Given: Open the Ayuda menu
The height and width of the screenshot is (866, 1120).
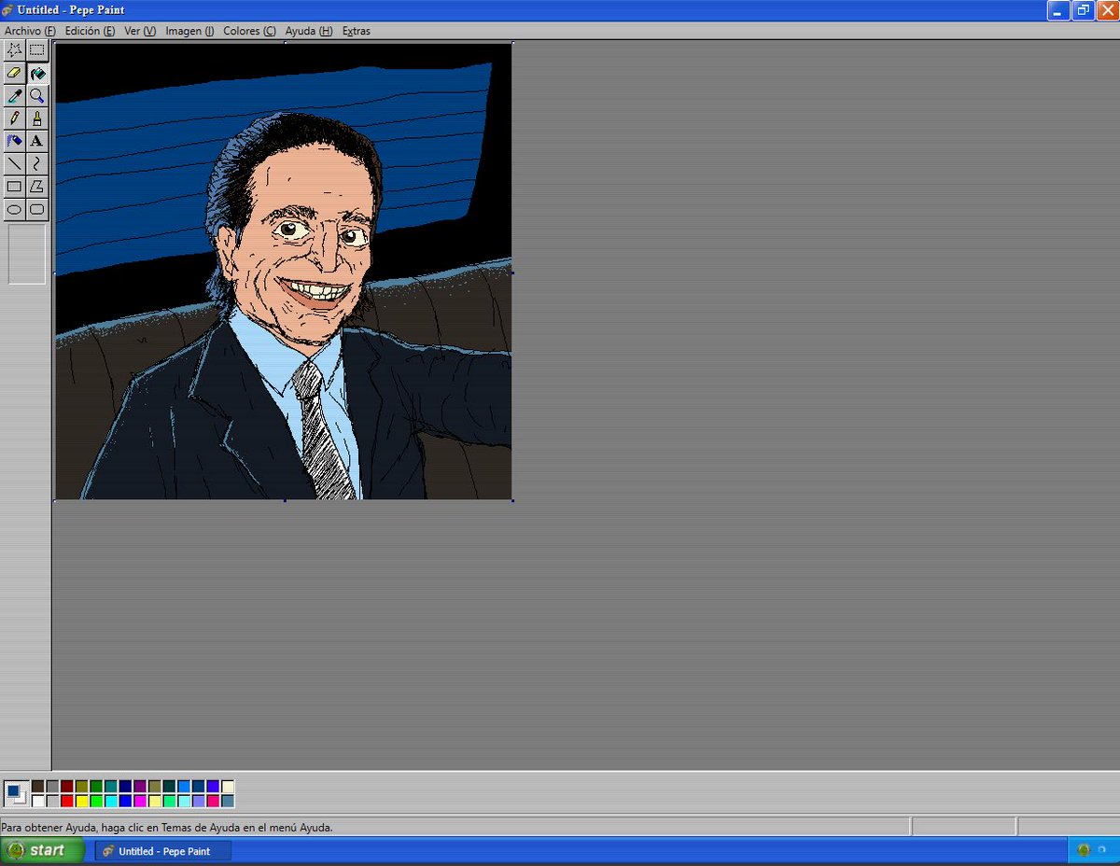Looking at the screenshot, I should coord(309,31).
